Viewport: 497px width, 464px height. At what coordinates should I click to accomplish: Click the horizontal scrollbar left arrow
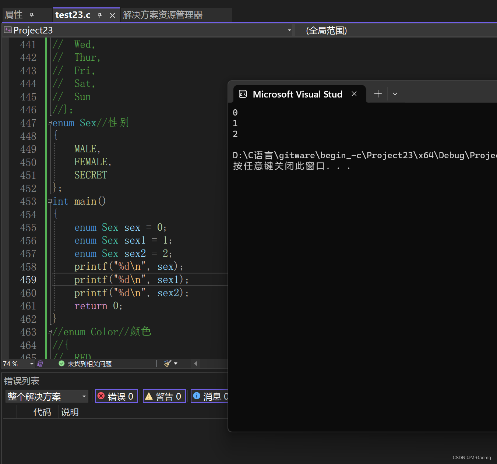pos(195,364)
